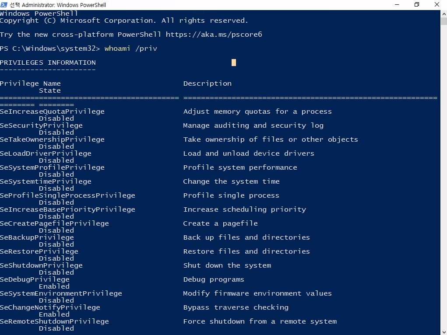Select the SeBackupPrivilege entry
The height and width of the screenshot is (335, 447).
[x=37, y=237]
